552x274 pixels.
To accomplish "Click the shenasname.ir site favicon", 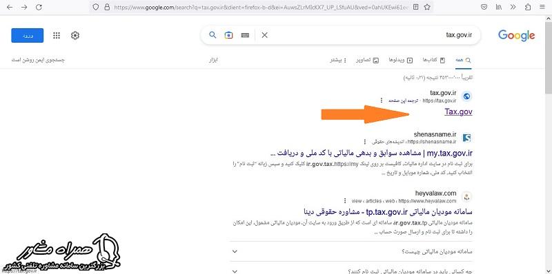I will (467, 138).
